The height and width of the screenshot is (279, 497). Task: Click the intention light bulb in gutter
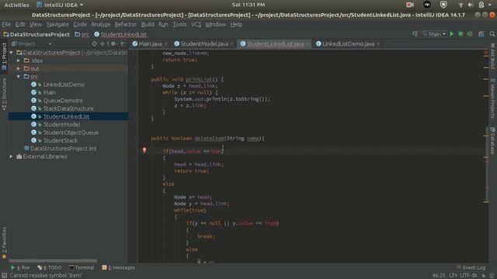pyautogui.click(x=144, y=150)
